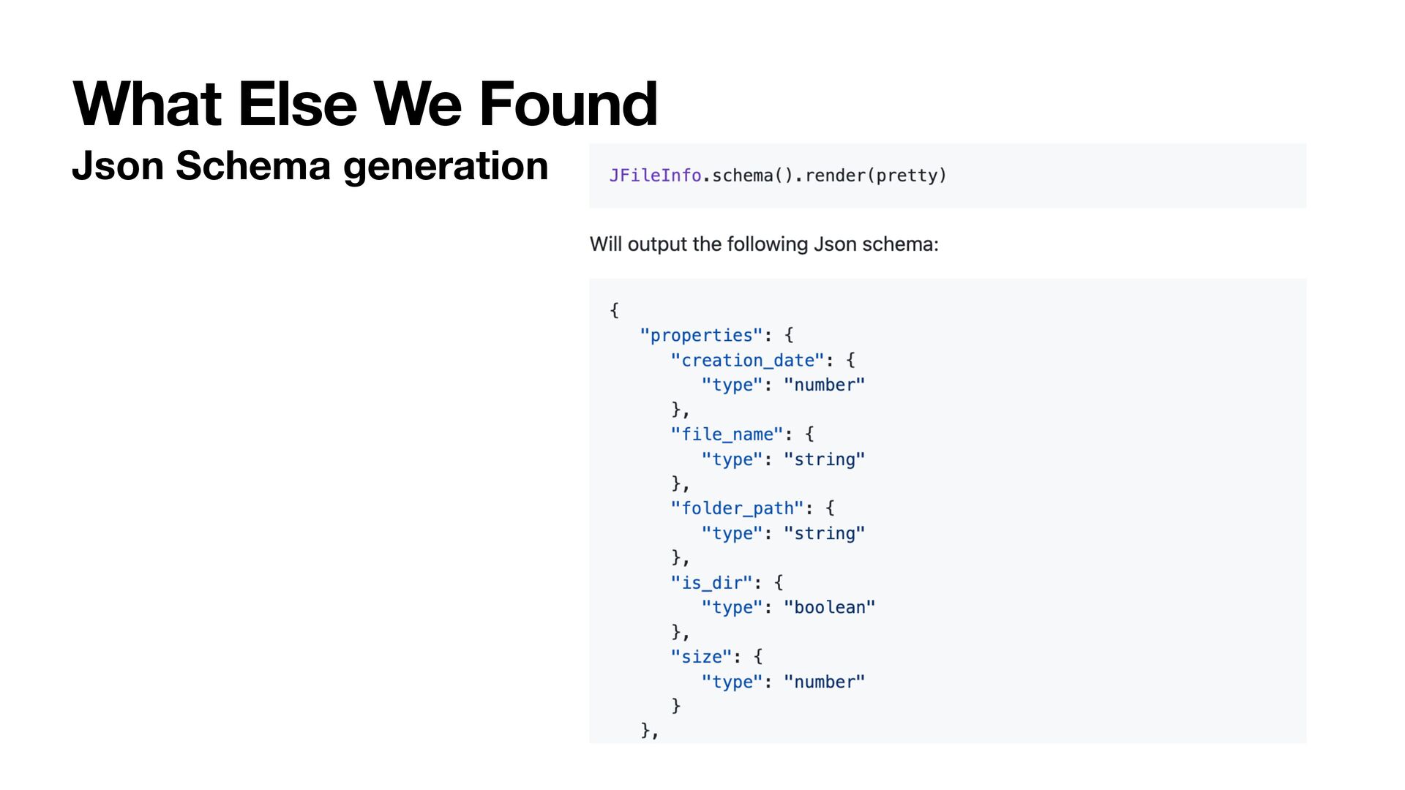
Task: Click the "creation_date" property key
Action: coord(747,360)
